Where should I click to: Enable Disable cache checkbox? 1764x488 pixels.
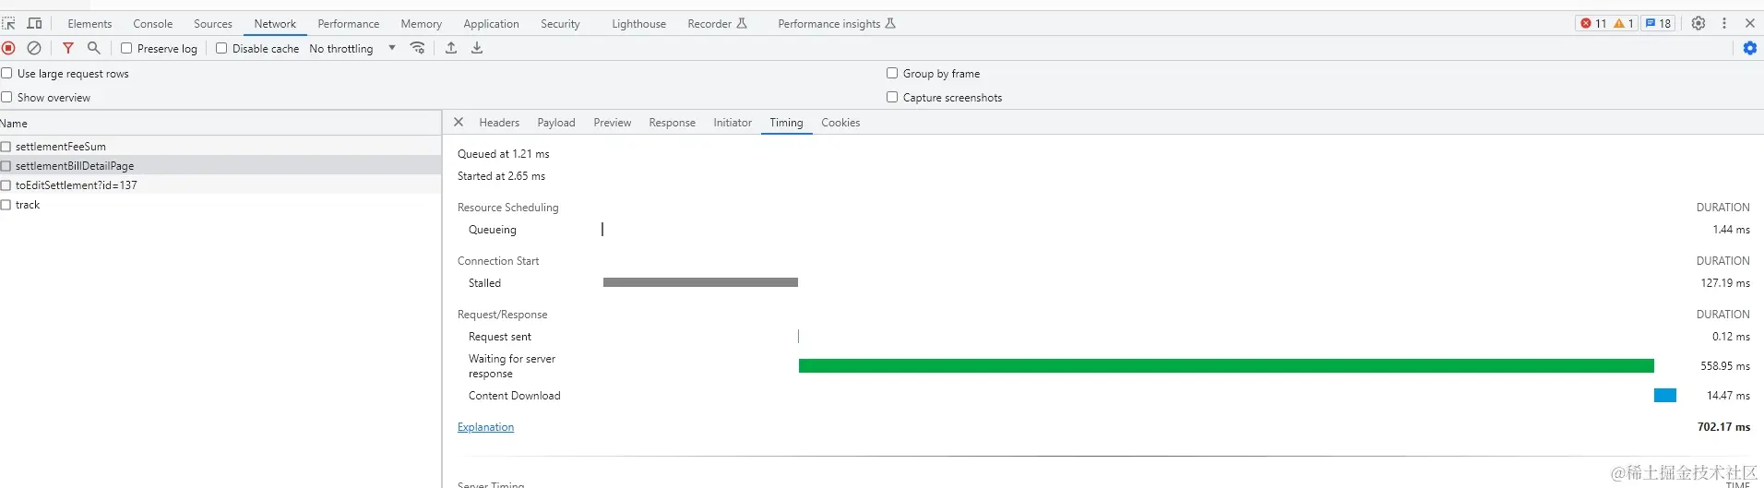coord(221,48)
